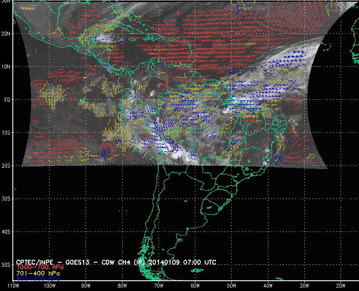Select the 40S latitude label
The height and width of the screenshot is (291, 359).
coord(6,232)
